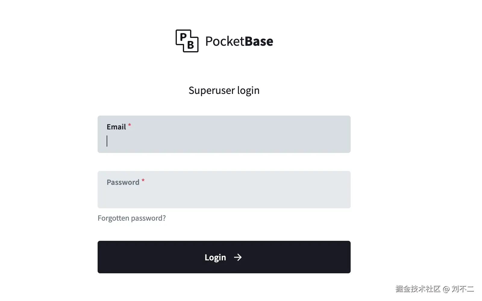Click the "@" symbol in the watermark
The height and width of the screenshot is (301, 482).
pyautogui.click(x=446, y=289)
